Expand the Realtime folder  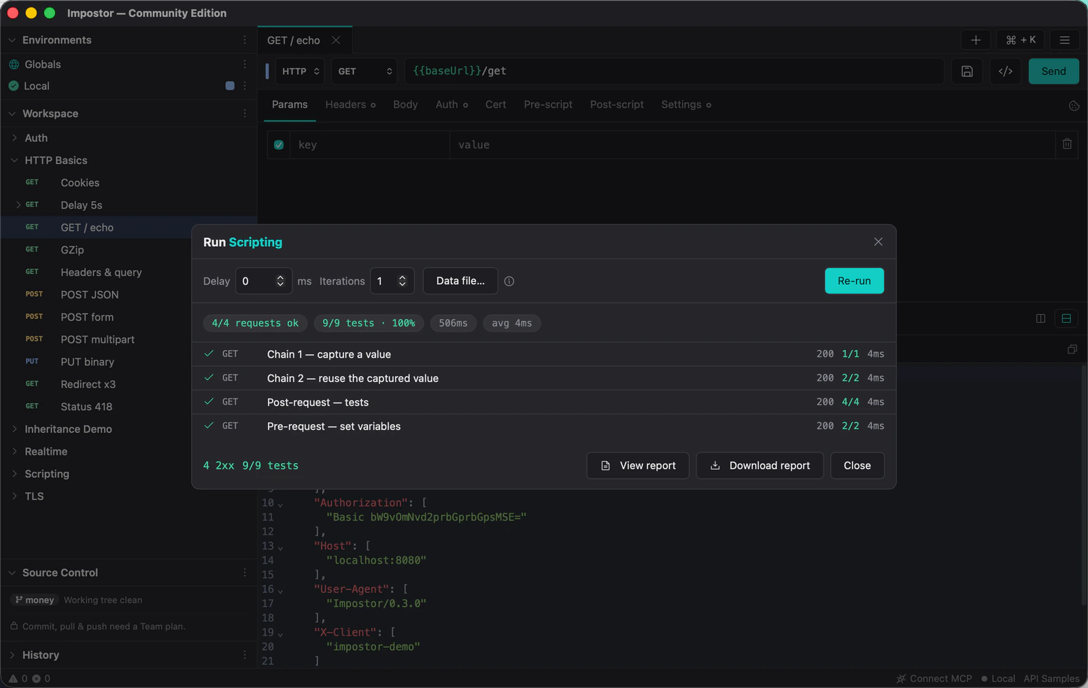click(14, 451)
